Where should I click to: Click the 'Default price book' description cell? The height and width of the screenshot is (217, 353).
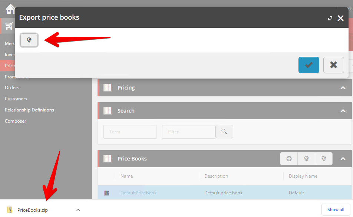coord(223,193)
